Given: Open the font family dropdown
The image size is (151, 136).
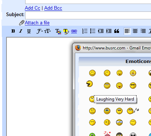Looking at the screenshot, I should (40, 31).
